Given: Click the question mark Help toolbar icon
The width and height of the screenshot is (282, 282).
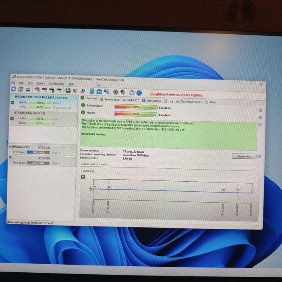Looking at the screenshot, I should point(132,93).
